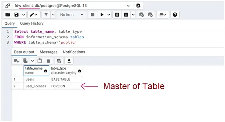Click the Save data changes icon
This screenshot has width=225, height=122.
tap(59, 61)
